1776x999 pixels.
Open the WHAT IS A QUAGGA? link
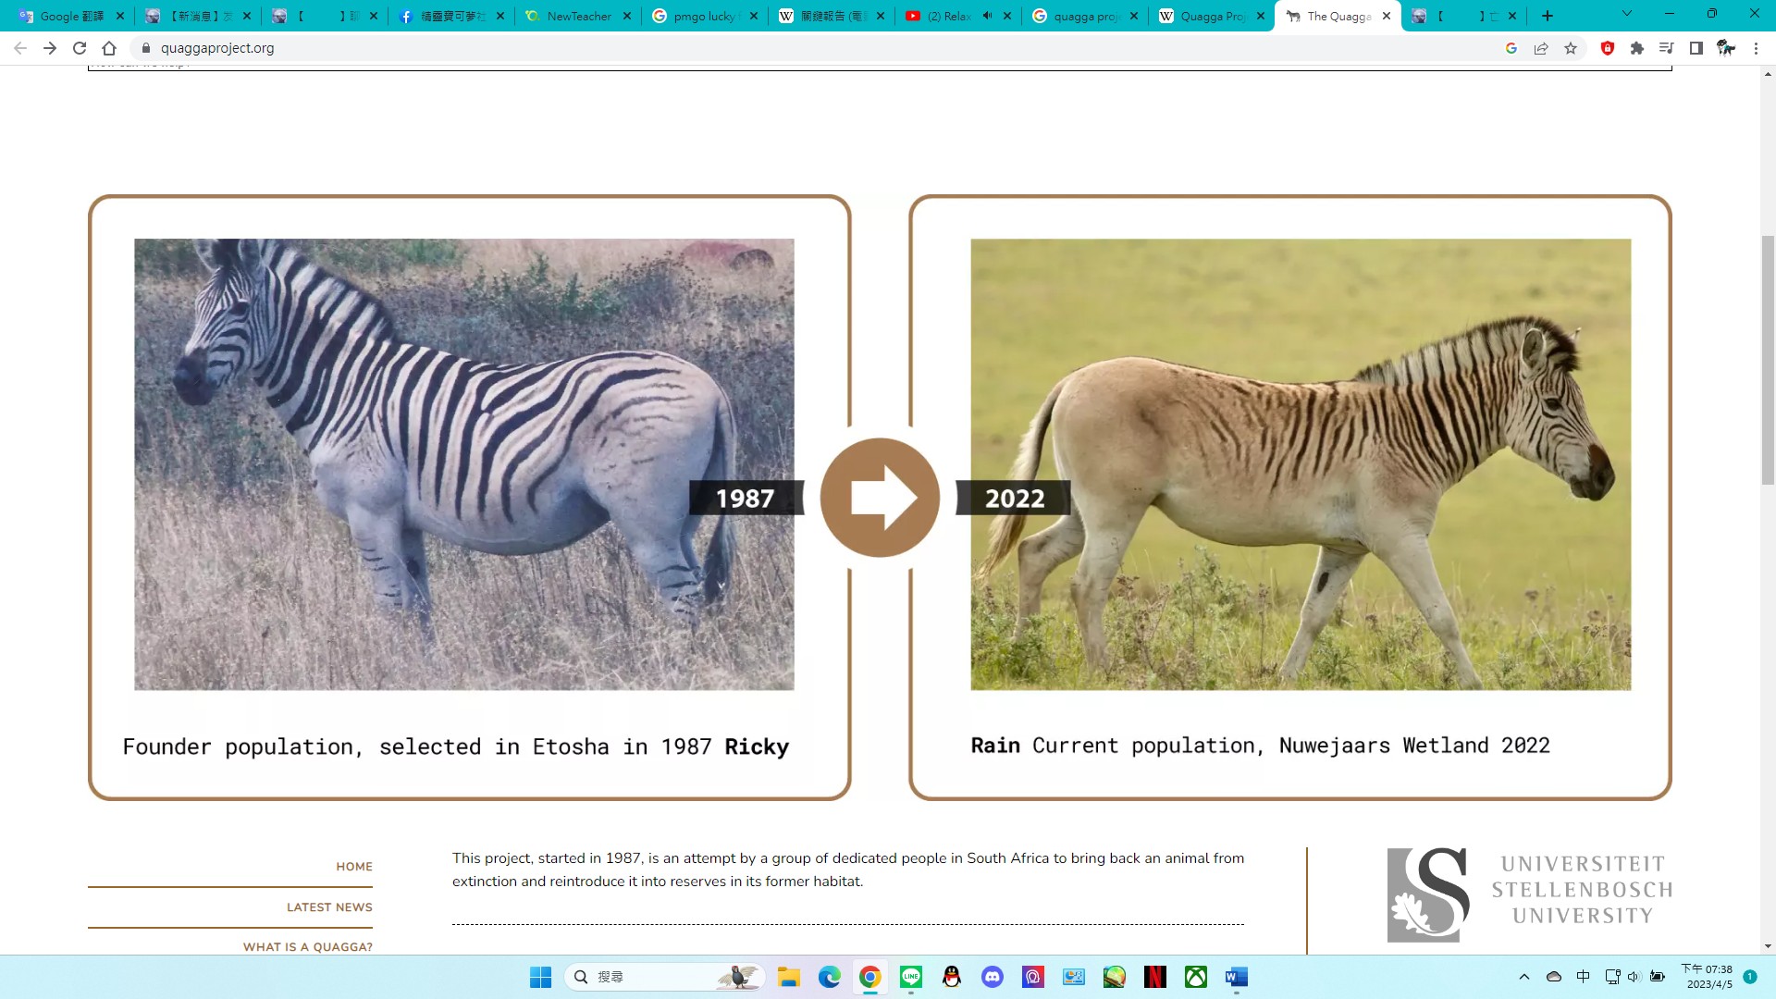coord(308,947)
